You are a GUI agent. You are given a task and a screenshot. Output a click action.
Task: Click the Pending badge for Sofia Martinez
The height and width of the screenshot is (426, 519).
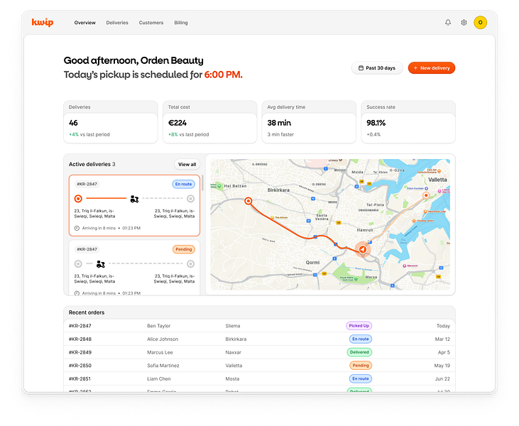(361, 366)
